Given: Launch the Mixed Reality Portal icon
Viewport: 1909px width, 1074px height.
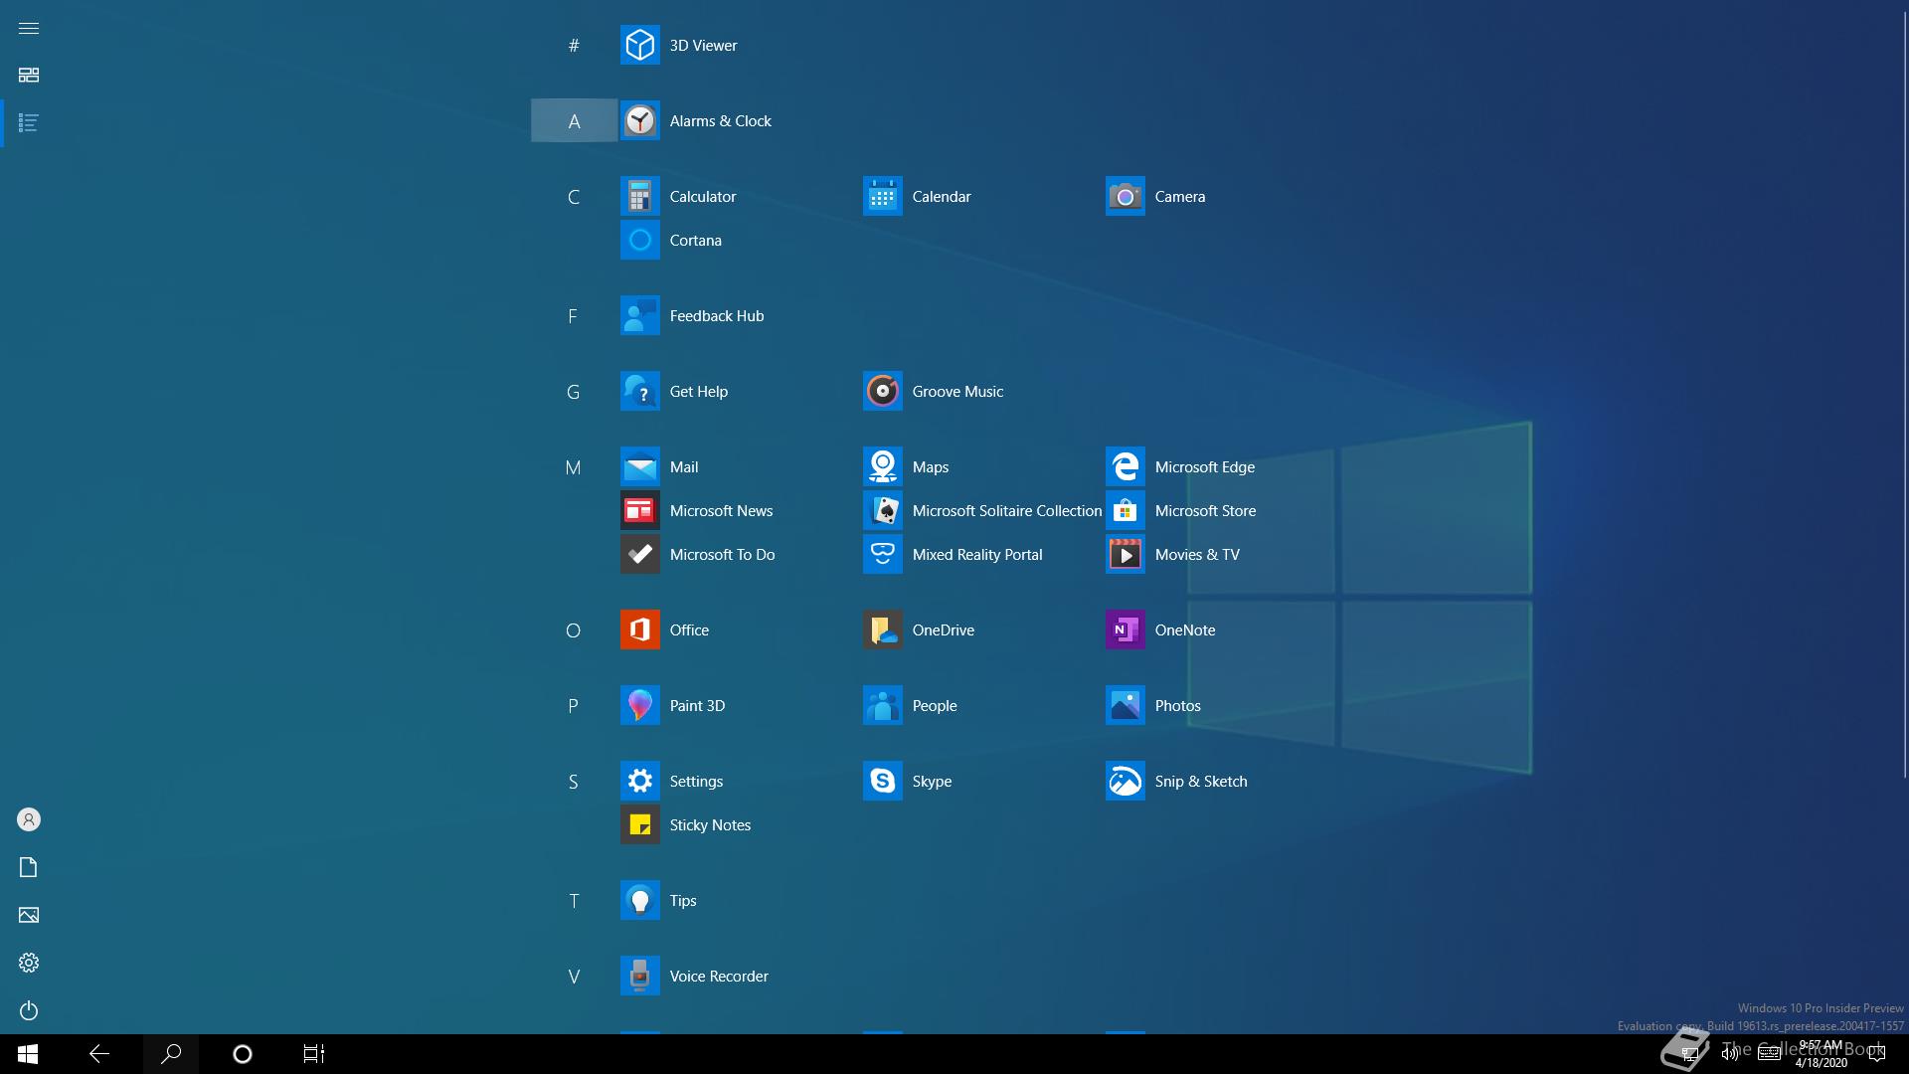Looking at the screenshot, I should tap(882, 554).
